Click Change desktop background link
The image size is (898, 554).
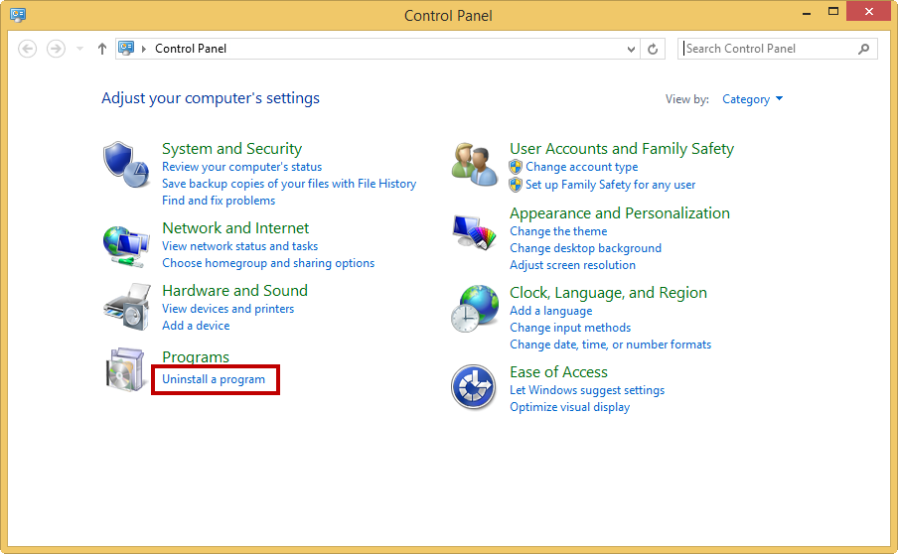click(585, 248)
